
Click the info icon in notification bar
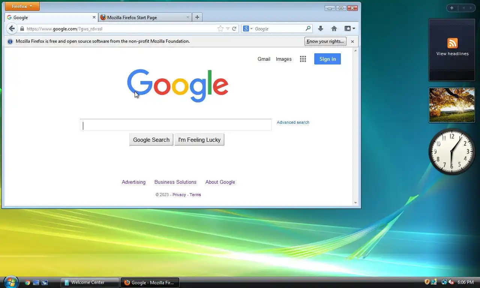coord(10,41)
